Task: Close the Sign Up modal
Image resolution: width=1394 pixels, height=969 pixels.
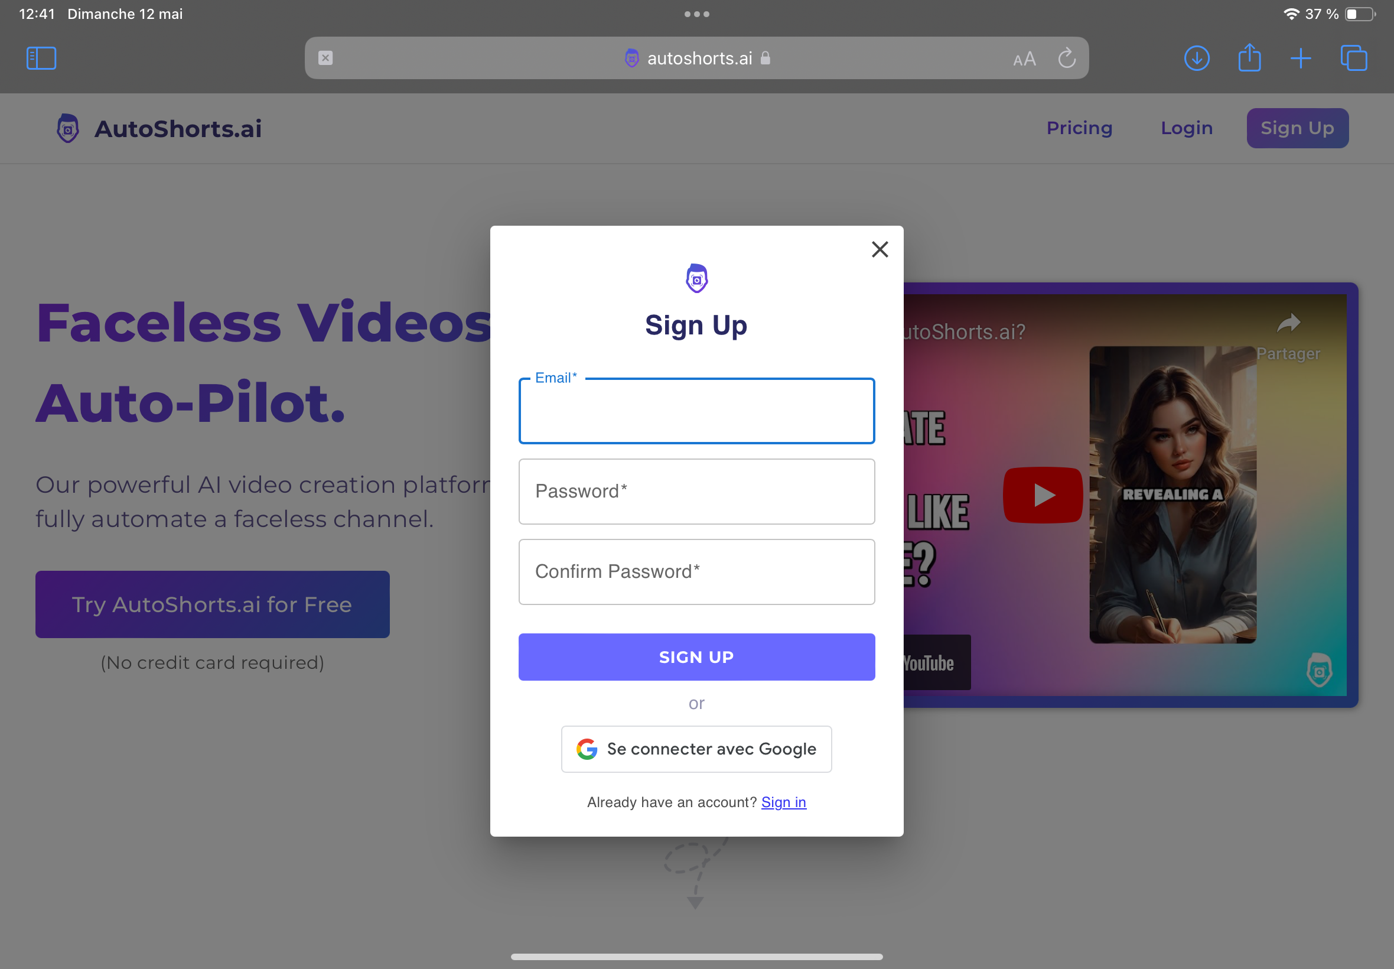Action: coord(880,249)
